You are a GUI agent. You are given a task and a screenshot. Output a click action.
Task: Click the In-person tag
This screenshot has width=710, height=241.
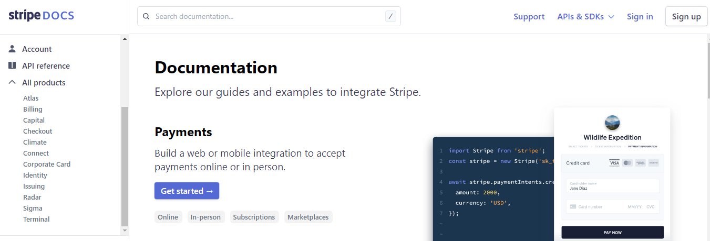[205, 217]
